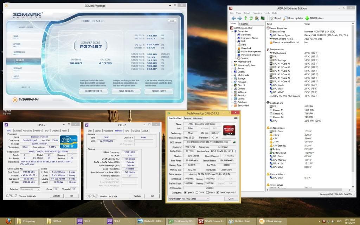Viewport: 360px width, 225px height.
Task: Select the Summary item under Computer
Action: point(246,35)
